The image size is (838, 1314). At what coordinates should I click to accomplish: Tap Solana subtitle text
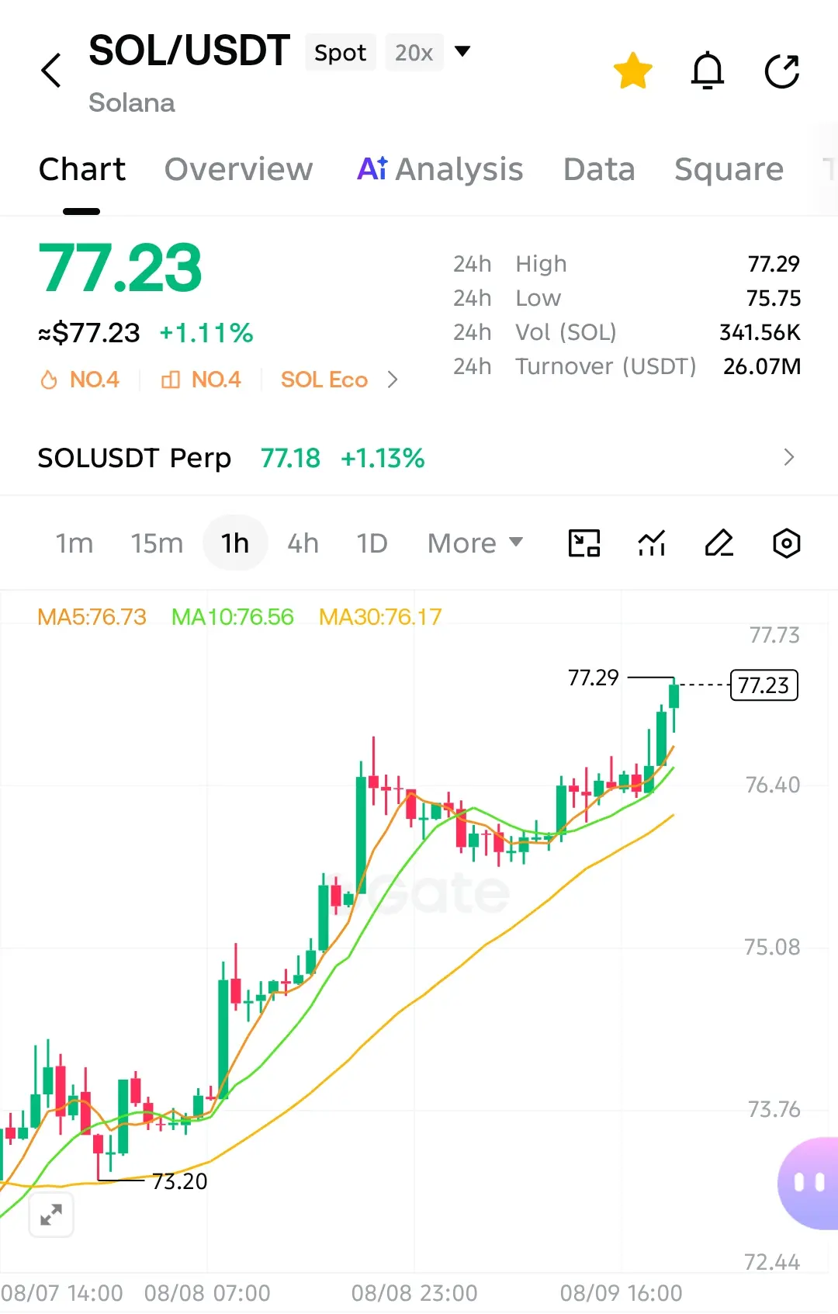pyautogui.click(x=132, y=102)
